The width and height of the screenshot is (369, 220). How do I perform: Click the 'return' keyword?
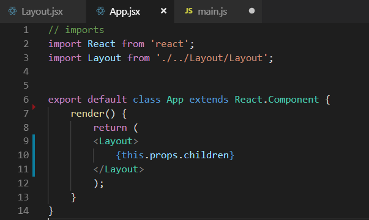[x=110, y=128]
